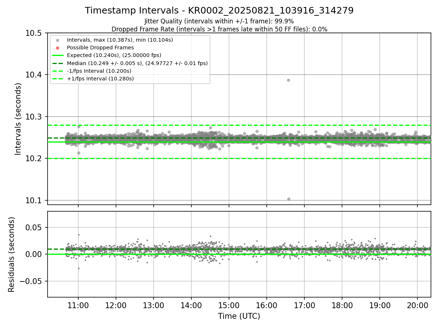Viewport: 439px width, 329px height.
Task: Click the 'Jitter Quality' subtitle line
Action: pos(219,21)
